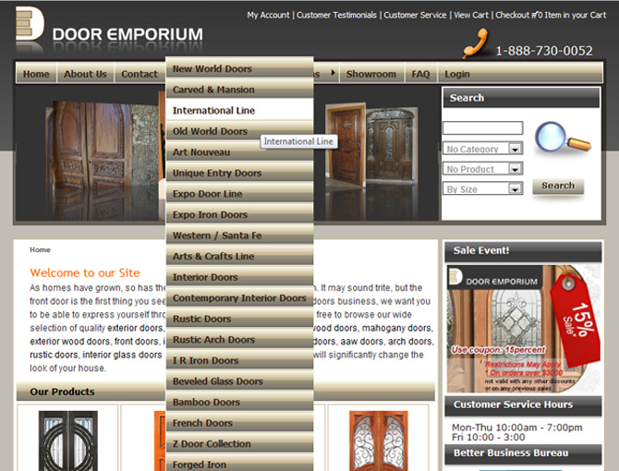Click the Home breadcrumb link
The width and height of the screenshot is (619, 471).
coord(40,249)
